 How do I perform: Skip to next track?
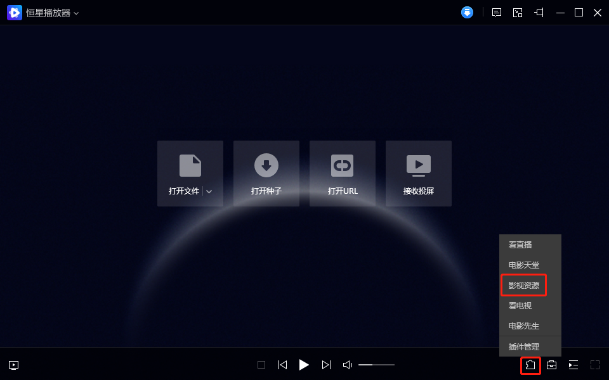click(x=326, y=365)
